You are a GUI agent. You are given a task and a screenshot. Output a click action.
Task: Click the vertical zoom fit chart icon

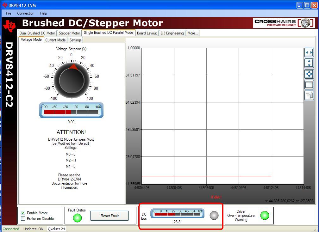tap(309, 63)
